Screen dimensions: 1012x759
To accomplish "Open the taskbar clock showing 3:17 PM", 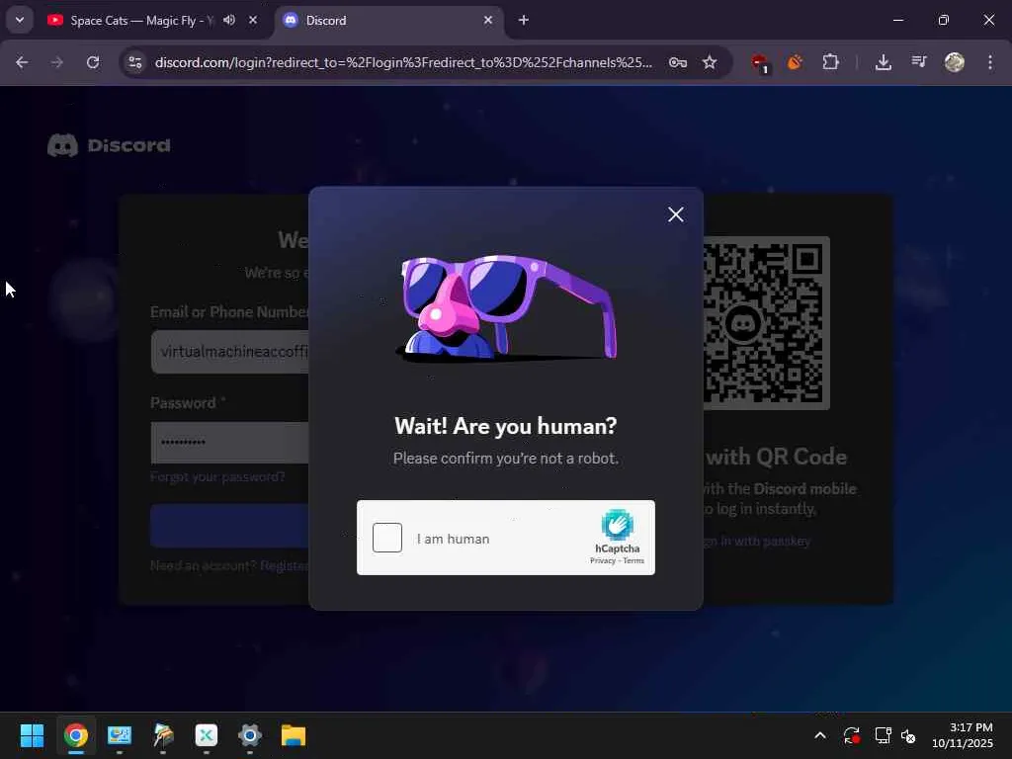I will tap(963, 735).
